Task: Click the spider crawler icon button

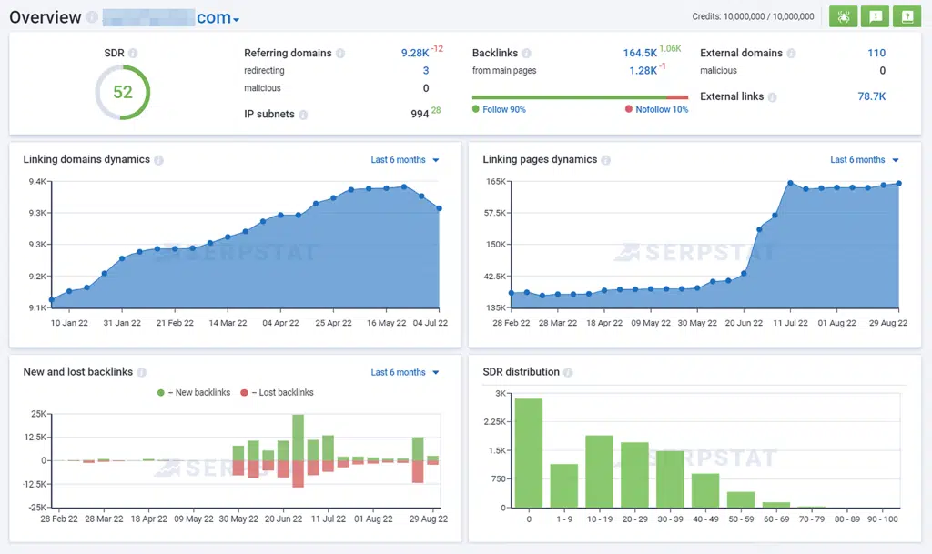Action: pos(843,16)
